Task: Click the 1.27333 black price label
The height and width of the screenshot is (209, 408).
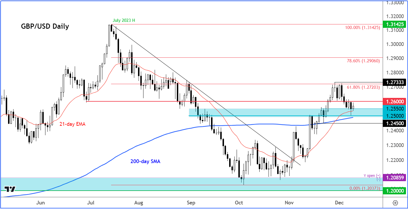Action: [x=395, y=82]
